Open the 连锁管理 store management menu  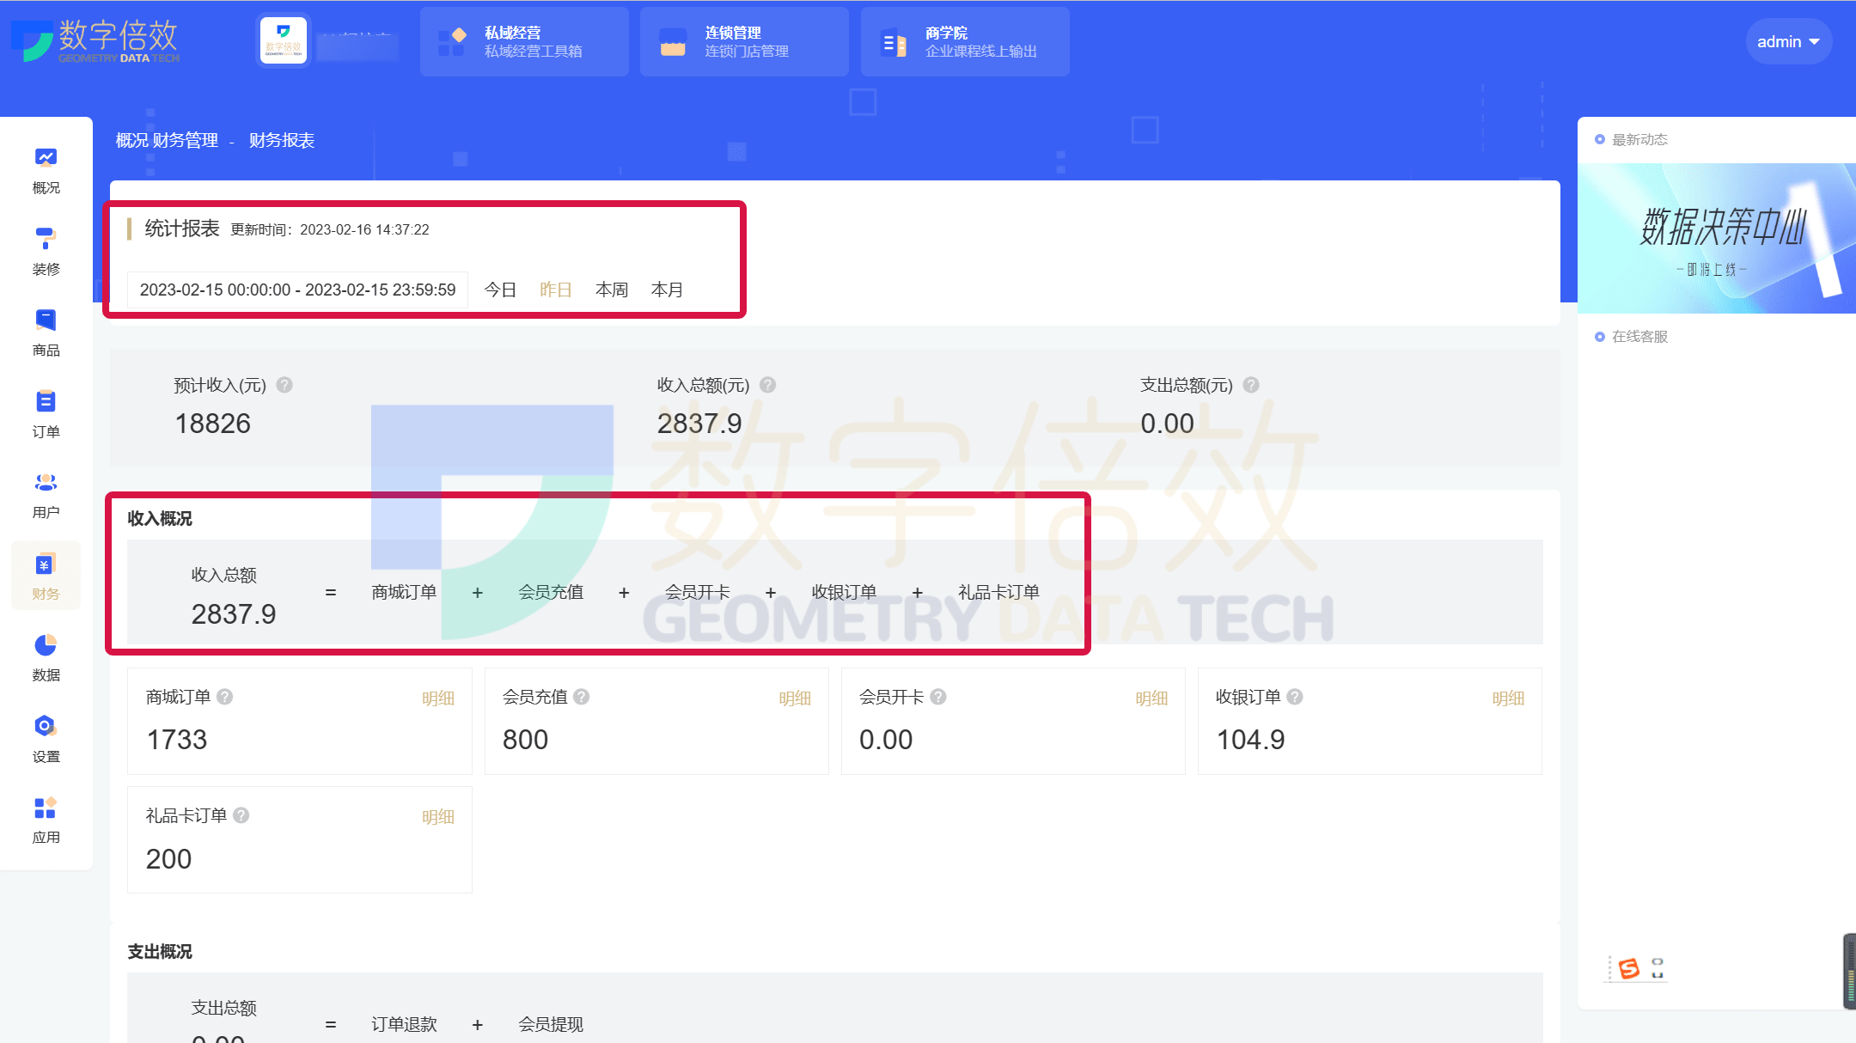744,41
